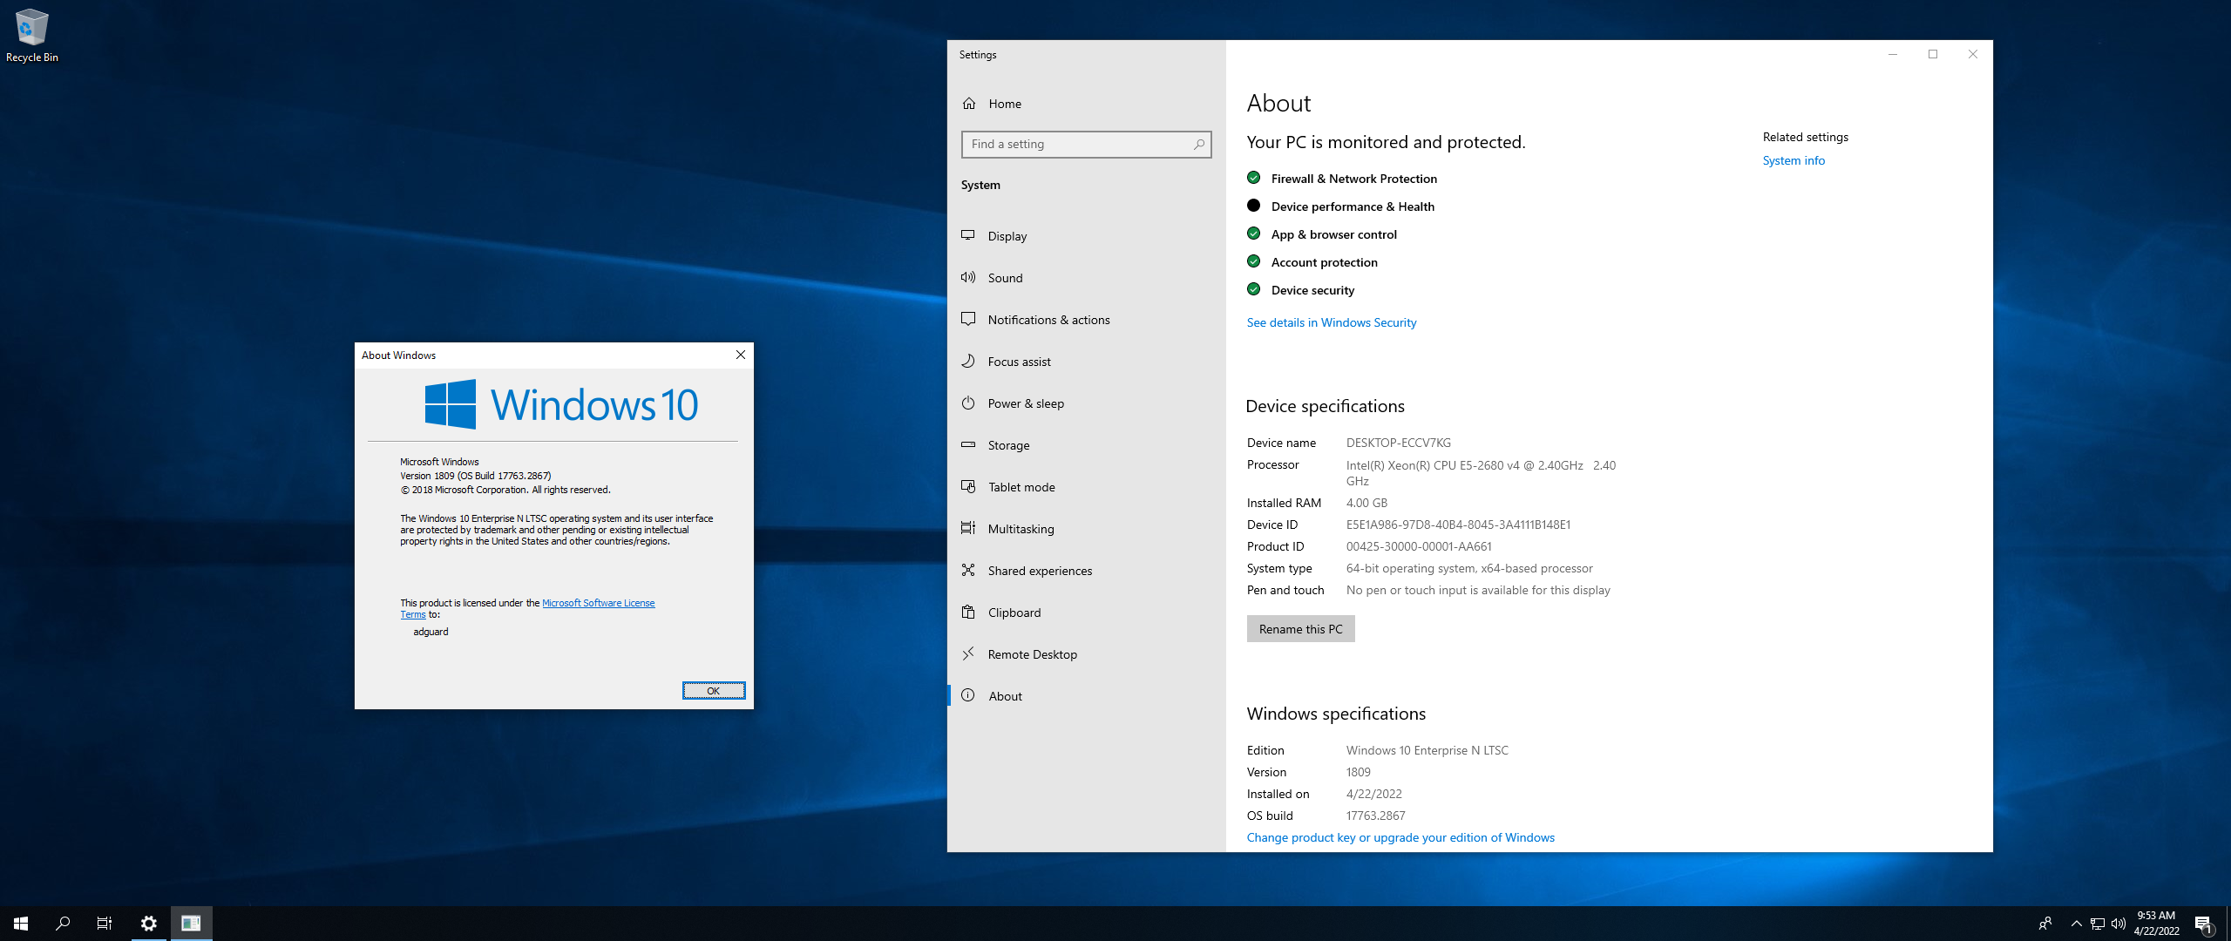Click Change product key or upgrade link
The height and width of the screenshot is (941, 2231).
point(1400,837)
